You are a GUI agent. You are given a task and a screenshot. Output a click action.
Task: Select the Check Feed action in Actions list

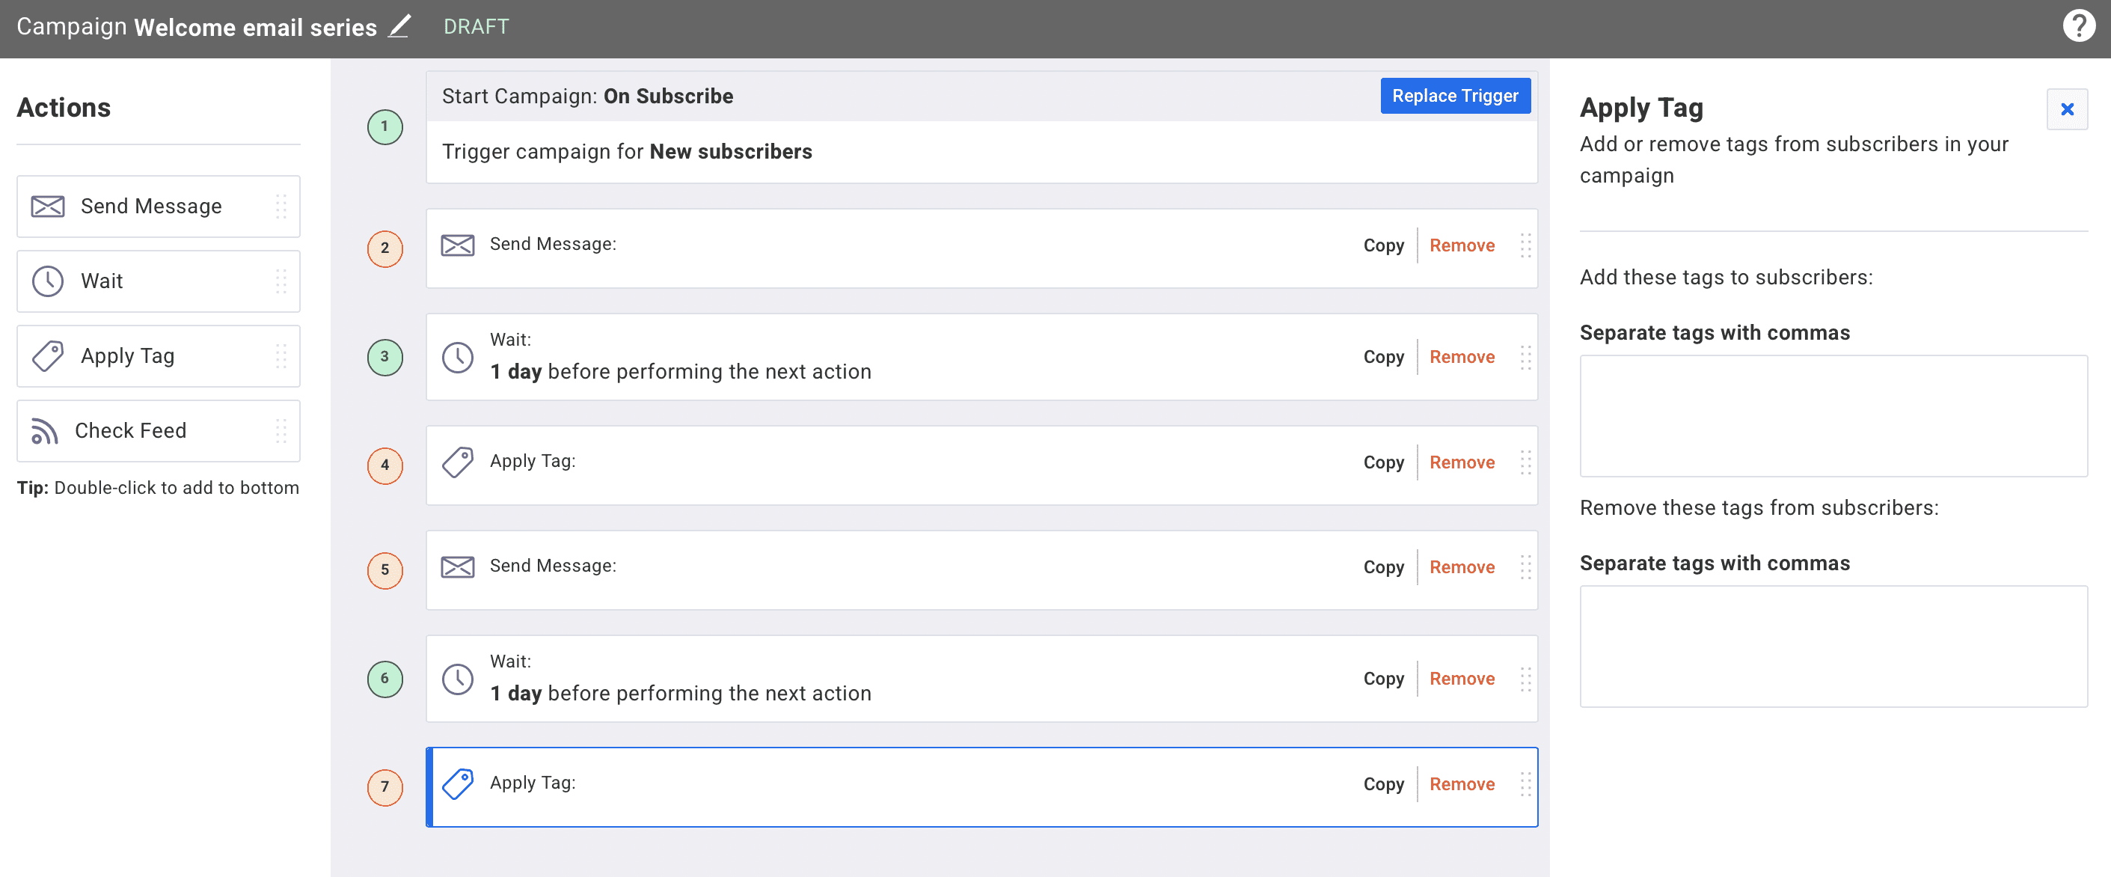point(158,430)
